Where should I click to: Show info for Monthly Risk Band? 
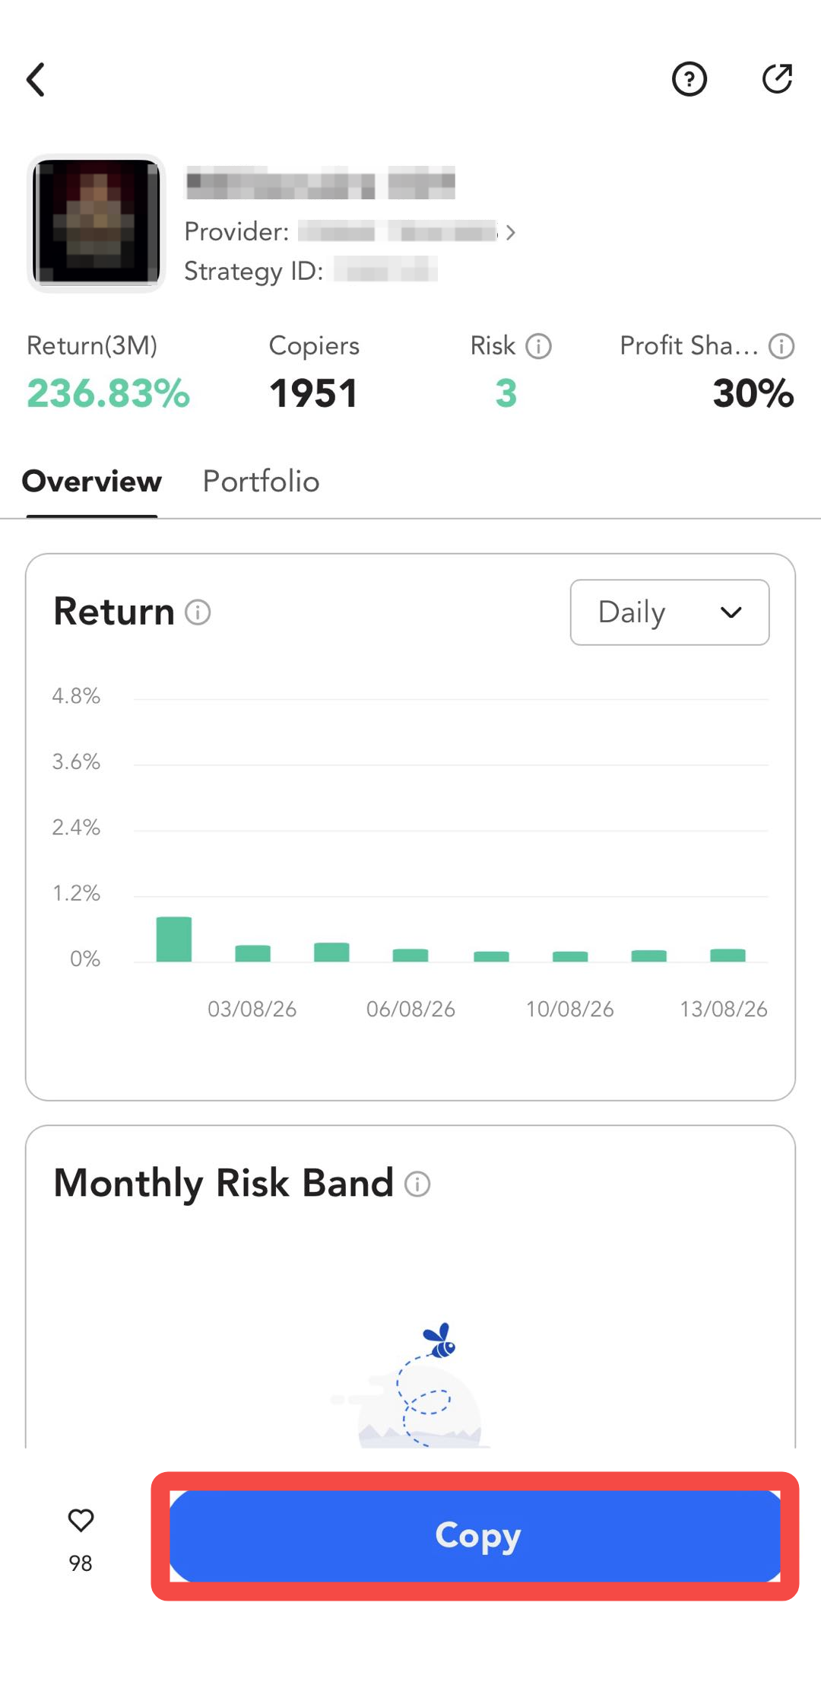point(417,1184)
